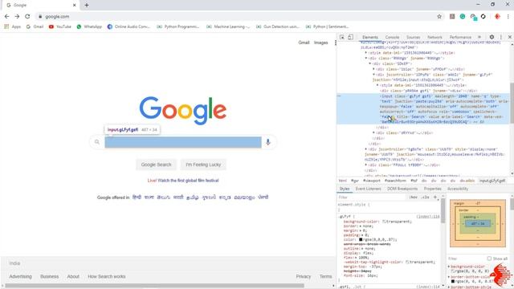The width and height of the screenshot is (514, 289).
Task: Show more DevTools tabs with the chevron
Action: point(479,37)
